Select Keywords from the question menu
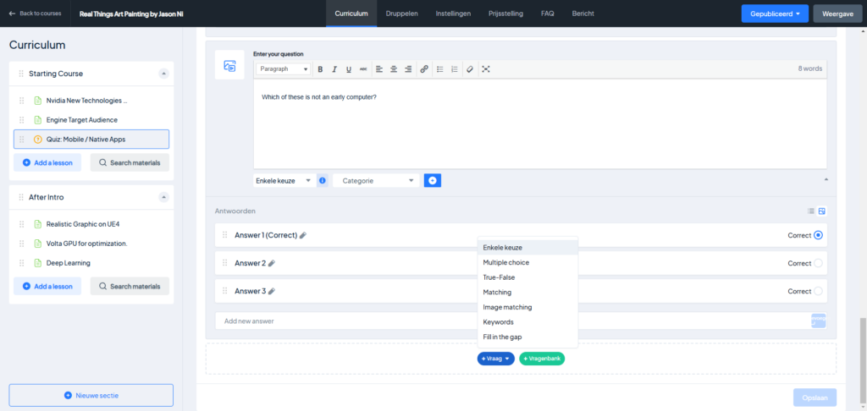This screenshot has width=867, height=411. pos(527,322)
